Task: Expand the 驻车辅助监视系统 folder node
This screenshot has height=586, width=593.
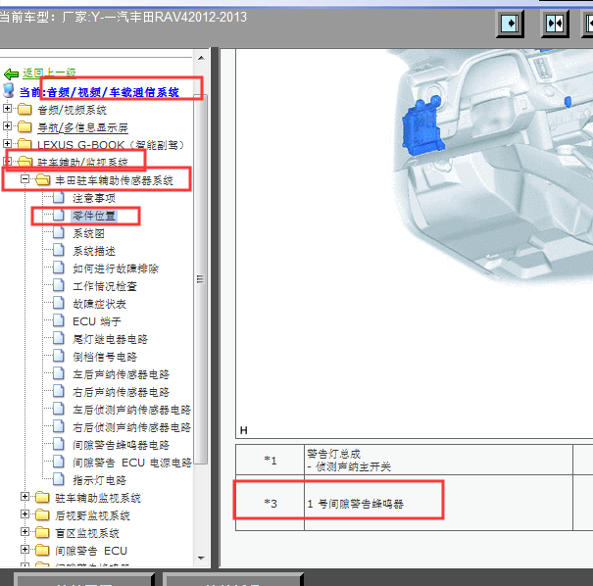Action: click(25, 497)
